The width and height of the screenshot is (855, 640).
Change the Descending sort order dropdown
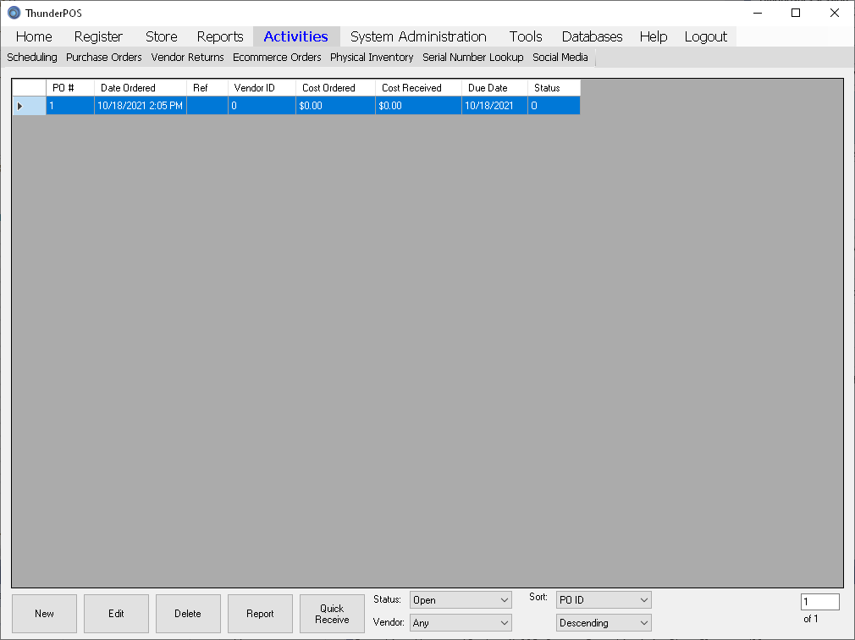604,623
